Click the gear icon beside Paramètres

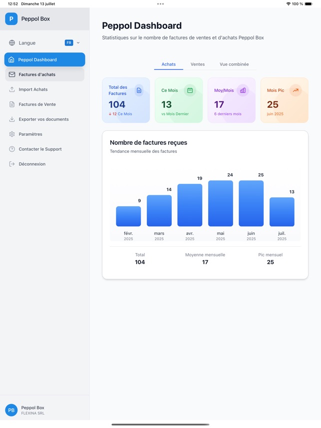pos(12,134)
